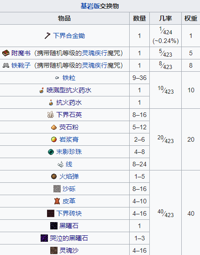Click the netherite hoe pickaxe-like icon
The width and height of the screenshot is (200, 255).
[47, 36]
